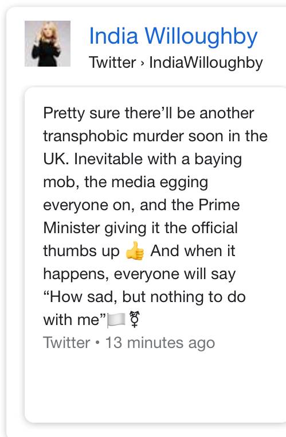Screen dimensions: 286x437
Task: Click the breadcrumb chevron separator
Action: [143, 63]
